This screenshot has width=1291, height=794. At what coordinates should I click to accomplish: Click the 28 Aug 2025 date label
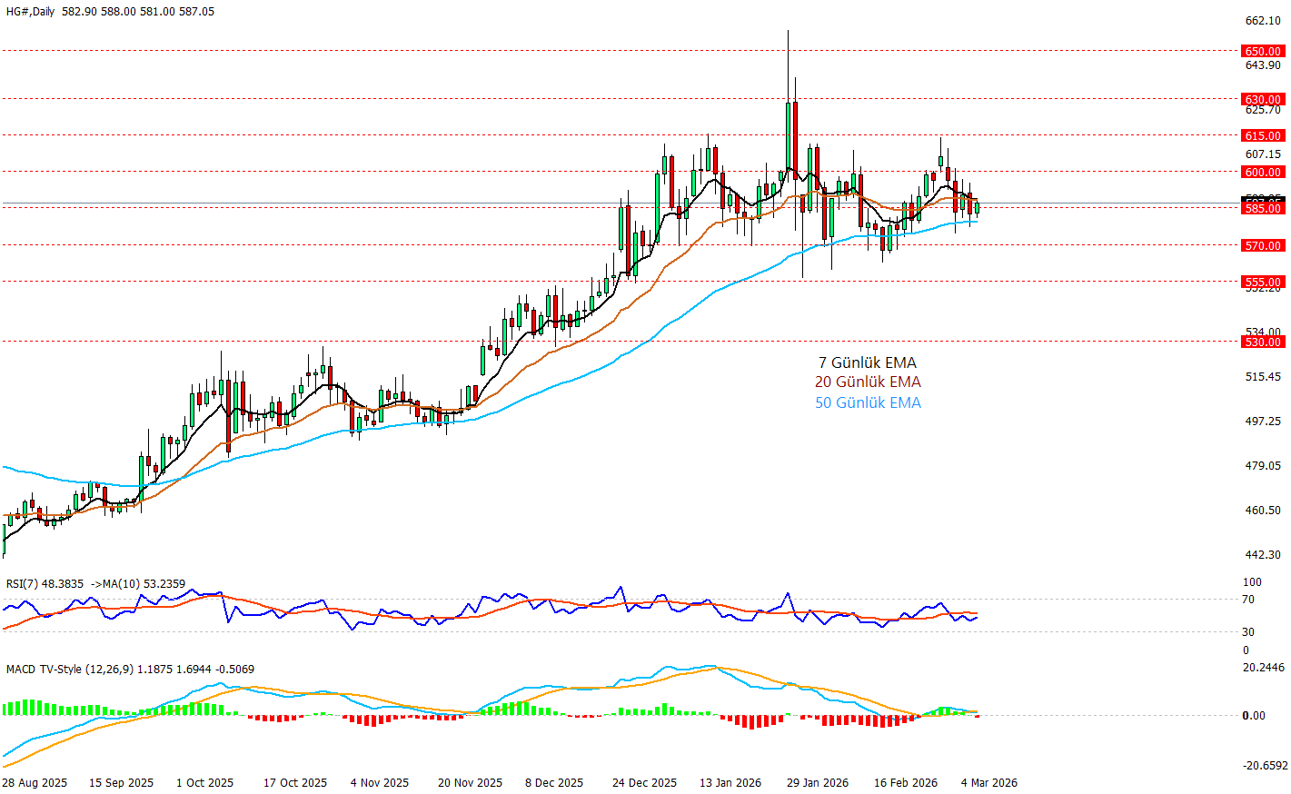click(x=35, y=783)
